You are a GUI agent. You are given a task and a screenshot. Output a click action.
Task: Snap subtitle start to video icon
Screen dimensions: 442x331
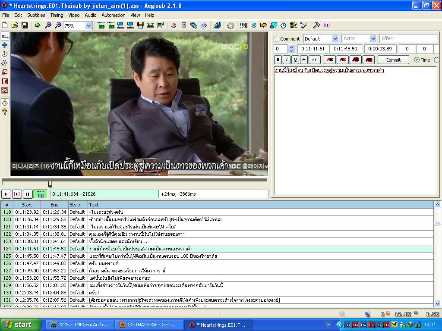point(121,25)
